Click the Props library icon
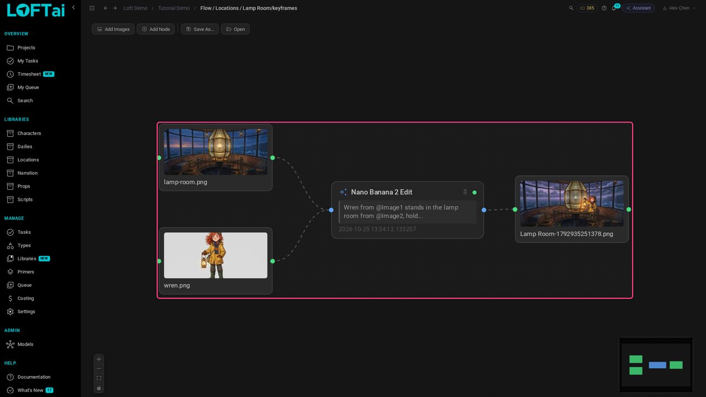Screen dimensions: 706x397 tap(10, 186)
